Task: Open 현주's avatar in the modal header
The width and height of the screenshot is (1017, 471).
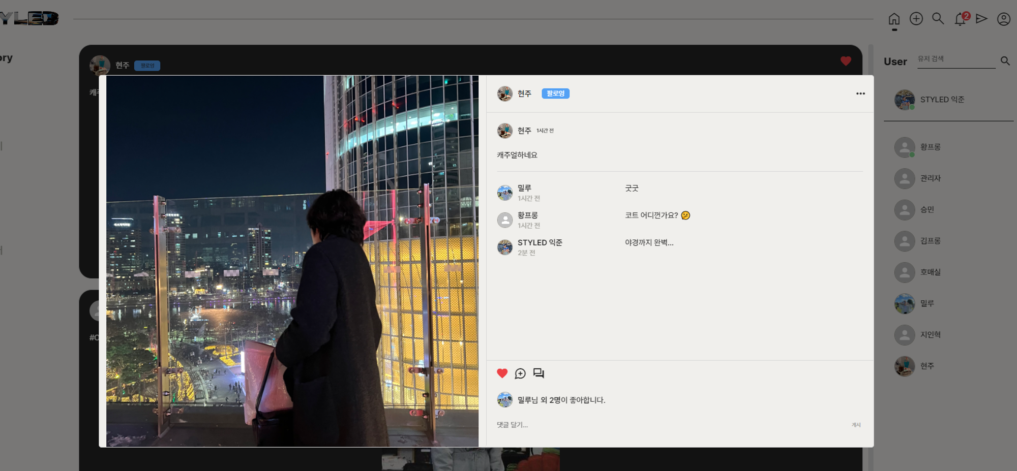Action: click(504, 93)
